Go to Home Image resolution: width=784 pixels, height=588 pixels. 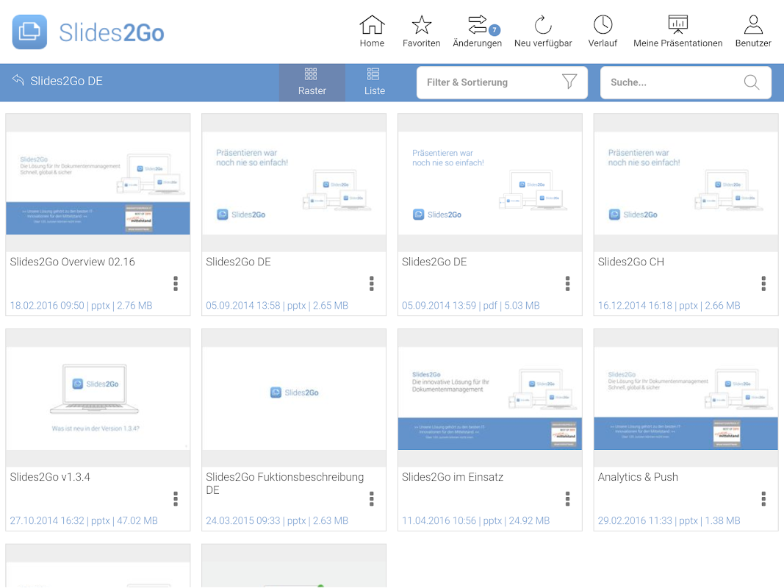(x=372, y=31)
